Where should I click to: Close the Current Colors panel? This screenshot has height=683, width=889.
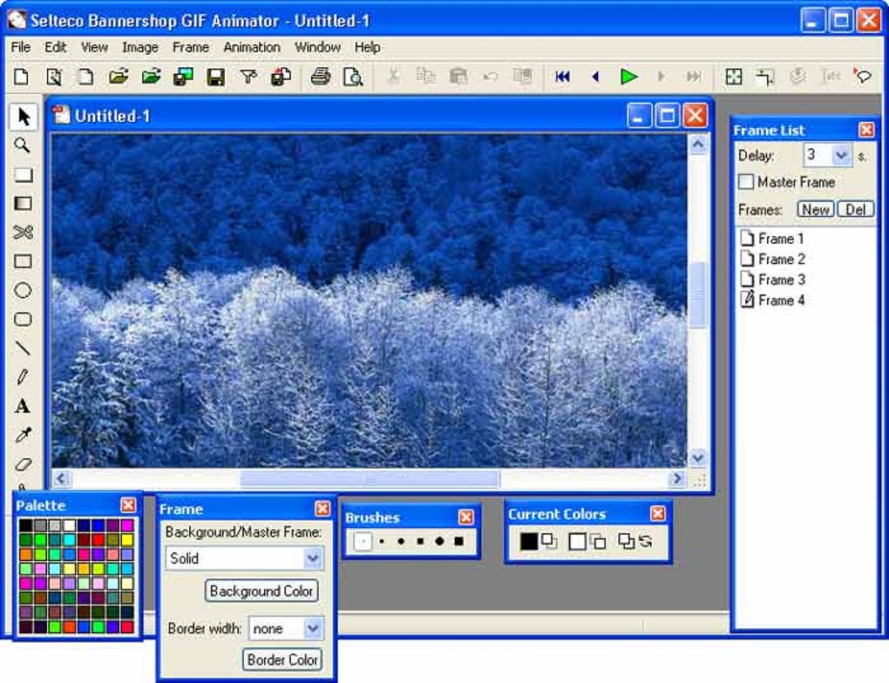[x=658, y=513]
